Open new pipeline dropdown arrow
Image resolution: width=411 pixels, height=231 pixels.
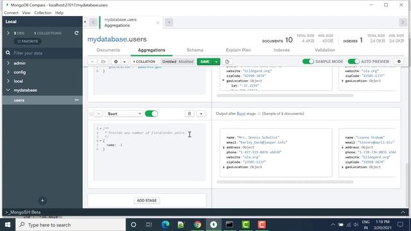point(124,62)
